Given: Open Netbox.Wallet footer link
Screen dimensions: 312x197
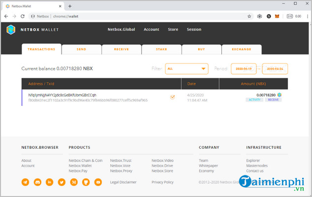Looking at the screenshot, I should coord(80,166).
